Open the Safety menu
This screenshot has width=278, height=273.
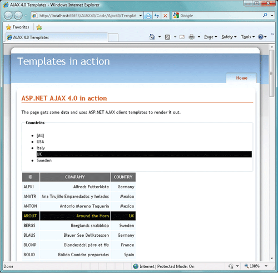tap(229, 37)
